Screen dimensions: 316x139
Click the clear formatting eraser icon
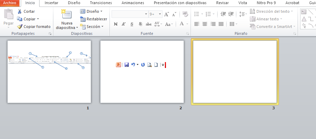pyautogui.click(x=185, y=14)
